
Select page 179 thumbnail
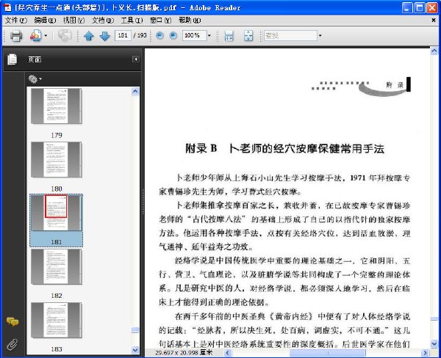click(57, 106)
